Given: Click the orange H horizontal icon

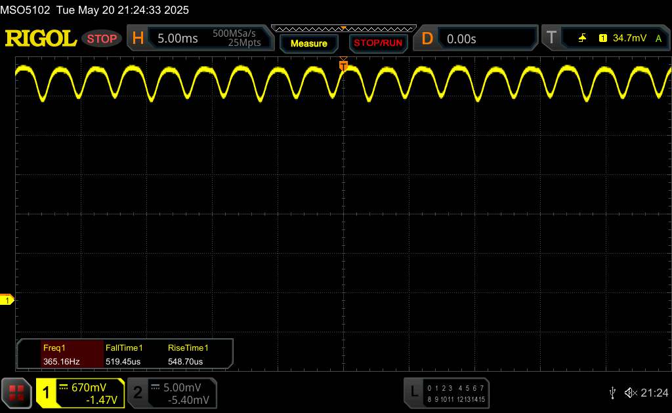Looking at the screenshot, I should pos(138,39).
